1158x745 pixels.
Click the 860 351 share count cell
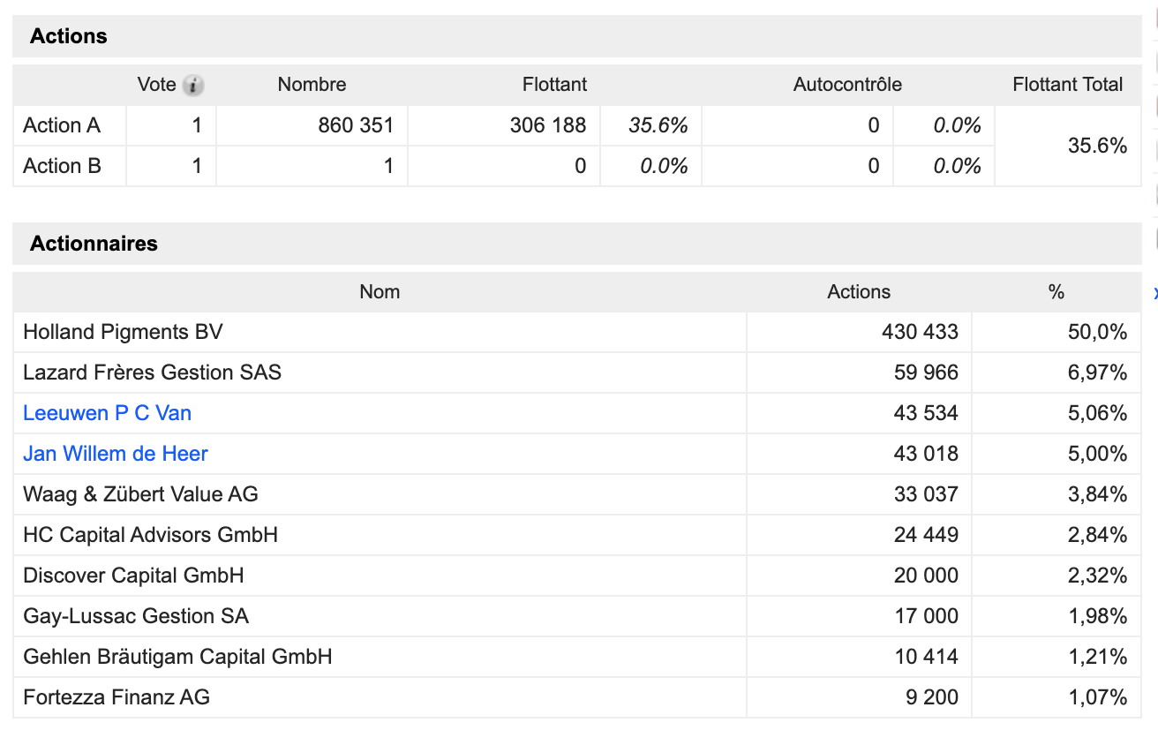click(356, 125)
